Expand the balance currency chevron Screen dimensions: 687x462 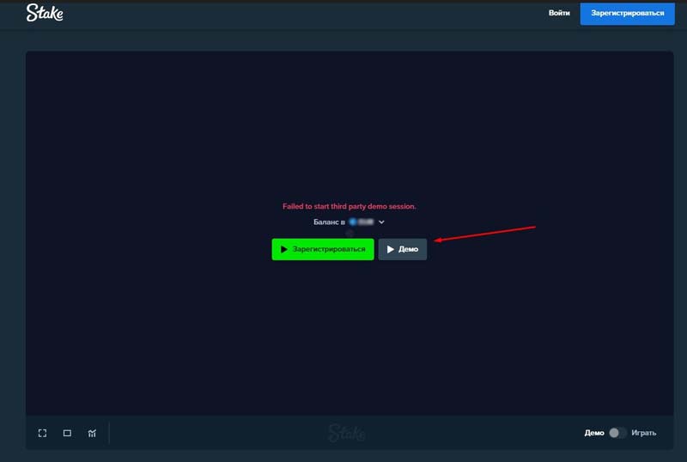click(x=382, y=222)
